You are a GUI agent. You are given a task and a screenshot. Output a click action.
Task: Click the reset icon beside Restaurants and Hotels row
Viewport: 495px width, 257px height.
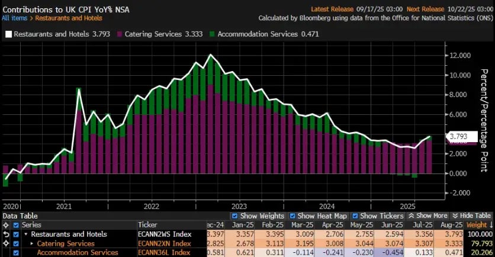pyautogui.click(x=5, y=234)
